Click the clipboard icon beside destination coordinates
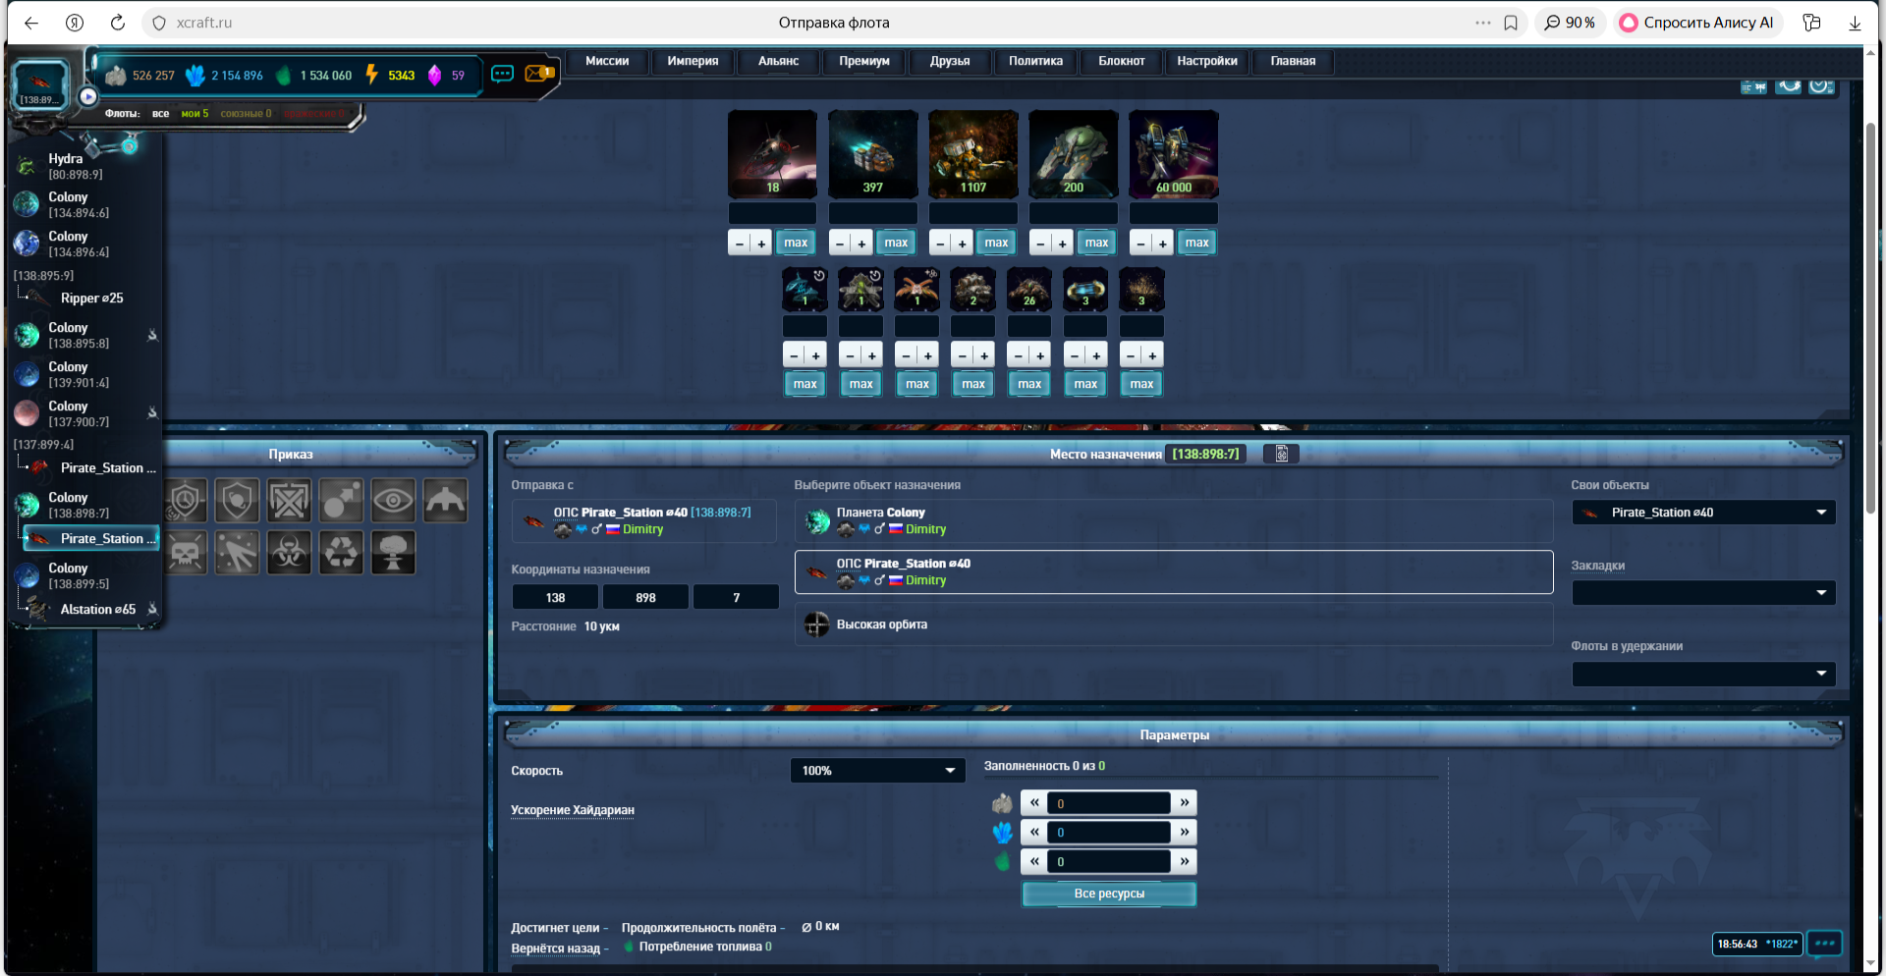The width and height of the screenshot is (1886, 976). 1281,454
